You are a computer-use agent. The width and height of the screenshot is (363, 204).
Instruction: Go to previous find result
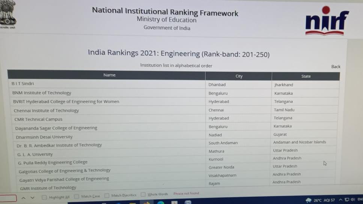coord(23,198)
